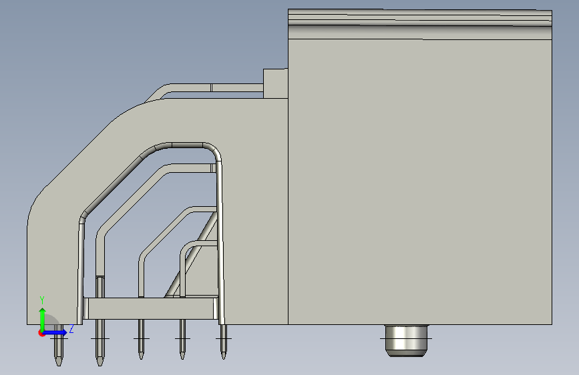The height and width of the screenshot is (375, 579).
Task: Select the small square block above the curved bracket
Action: click(x=275, y=83)
